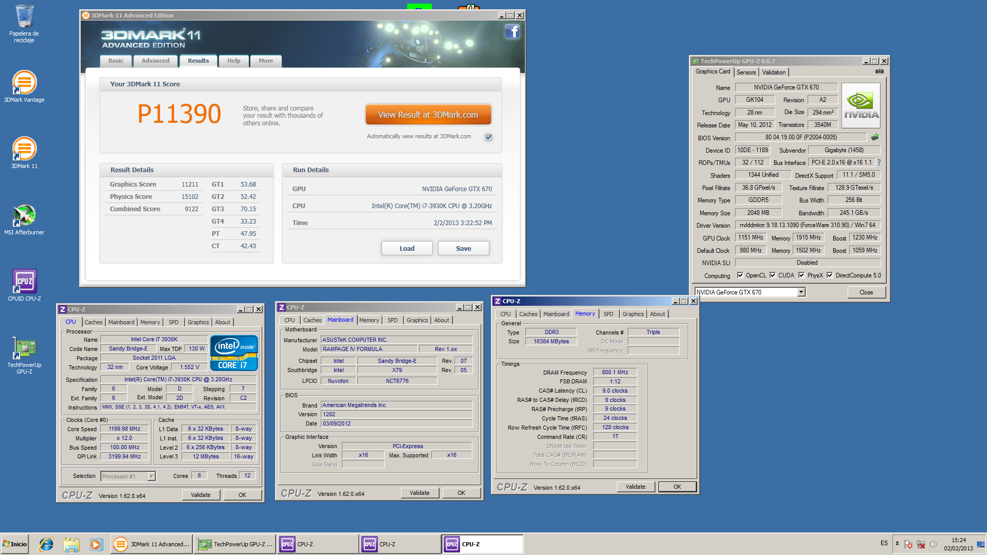The height and width of the screenshot is (555, 987).
Task: Click the security shield tray icon
Action: point(908,544)
